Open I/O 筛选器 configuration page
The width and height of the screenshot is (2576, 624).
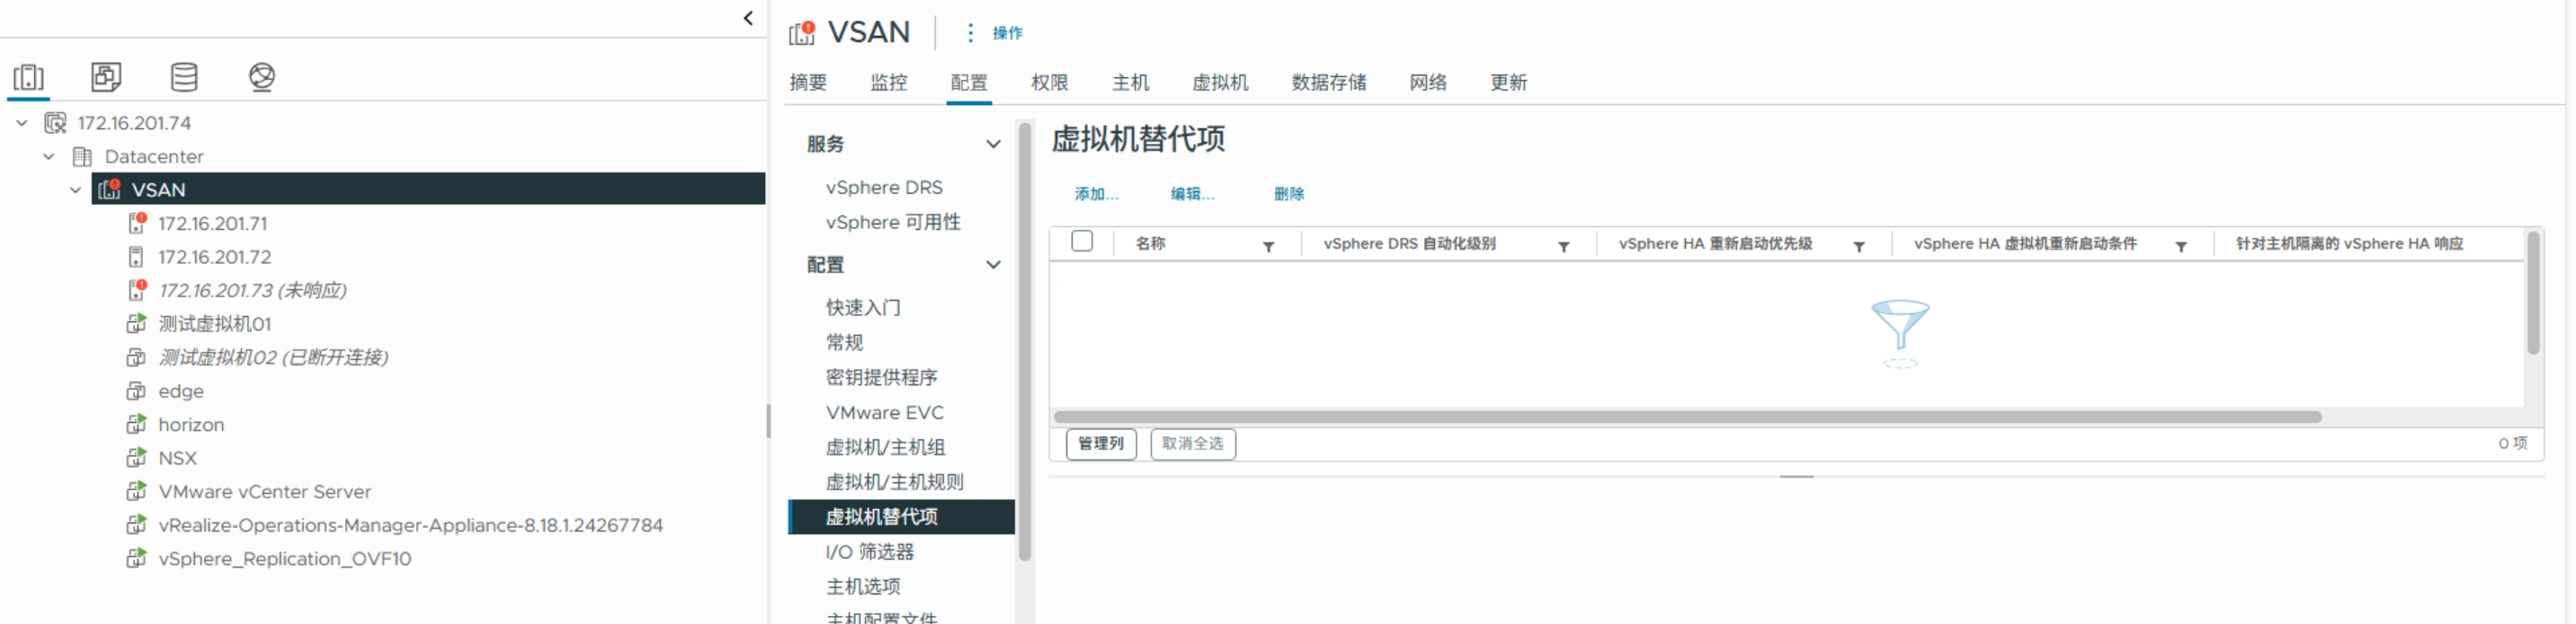(x=869, y=551)
